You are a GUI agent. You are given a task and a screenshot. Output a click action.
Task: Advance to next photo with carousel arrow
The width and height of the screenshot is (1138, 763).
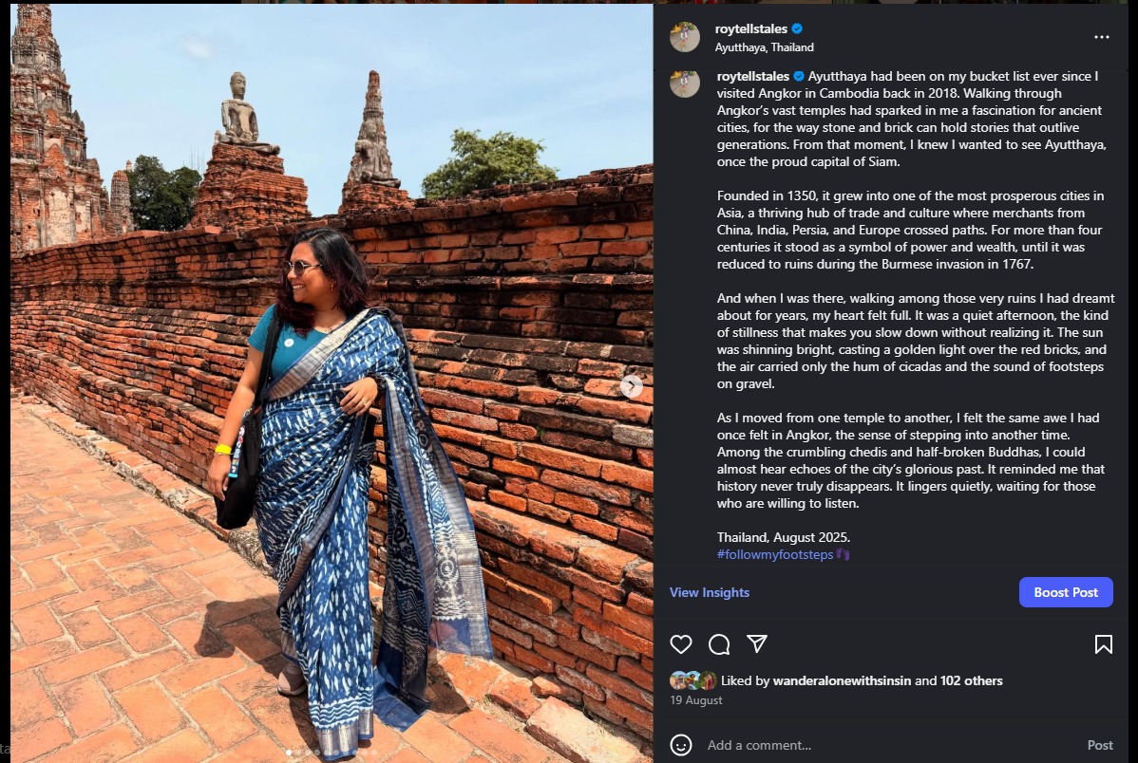pos(632,386)
